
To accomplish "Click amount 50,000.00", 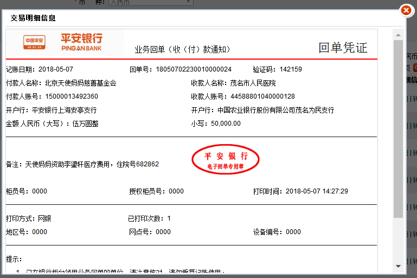I will click(x=226, y=124).
